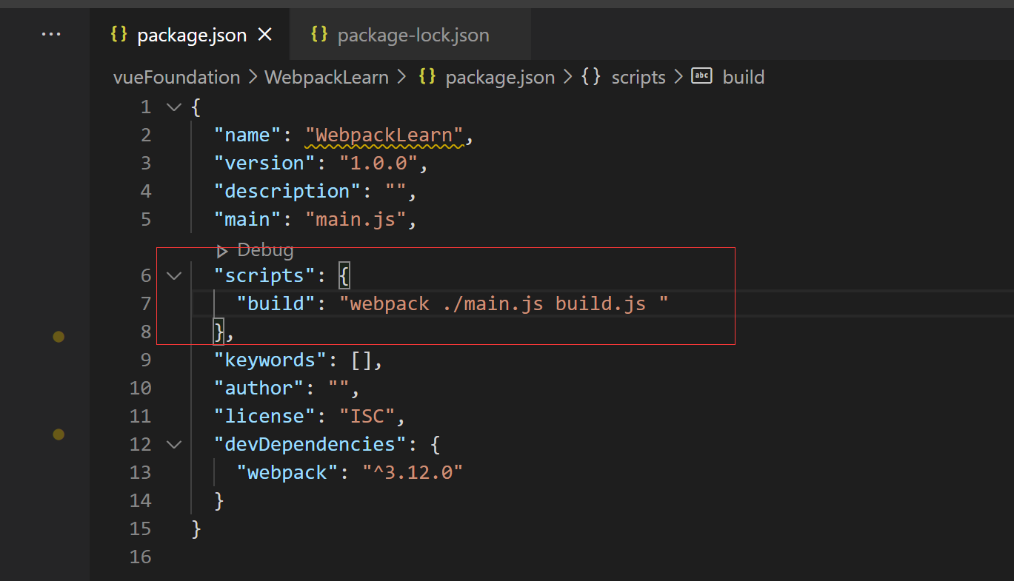Click the scripts breadcrumb braces icon
The height and width of the screenshot is (581, 1014).
[x=590, y=77]
